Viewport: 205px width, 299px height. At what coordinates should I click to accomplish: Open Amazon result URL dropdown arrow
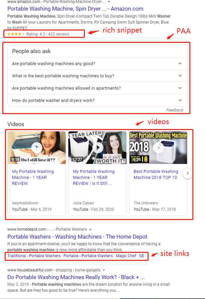(x=109, y=2)
